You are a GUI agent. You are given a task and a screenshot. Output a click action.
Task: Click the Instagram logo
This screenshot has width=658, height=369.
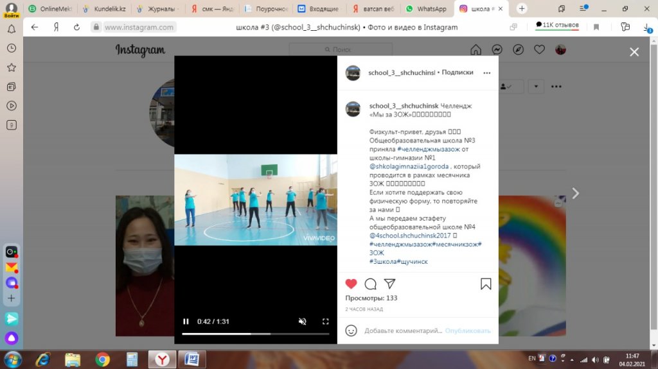140,50
